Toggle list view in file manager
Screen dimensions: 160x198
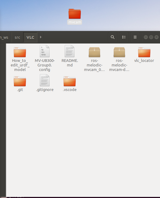tap(124, 37)
